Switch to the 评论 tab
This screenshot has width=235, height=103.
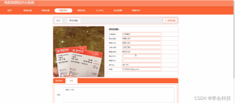tap(71, 81)
